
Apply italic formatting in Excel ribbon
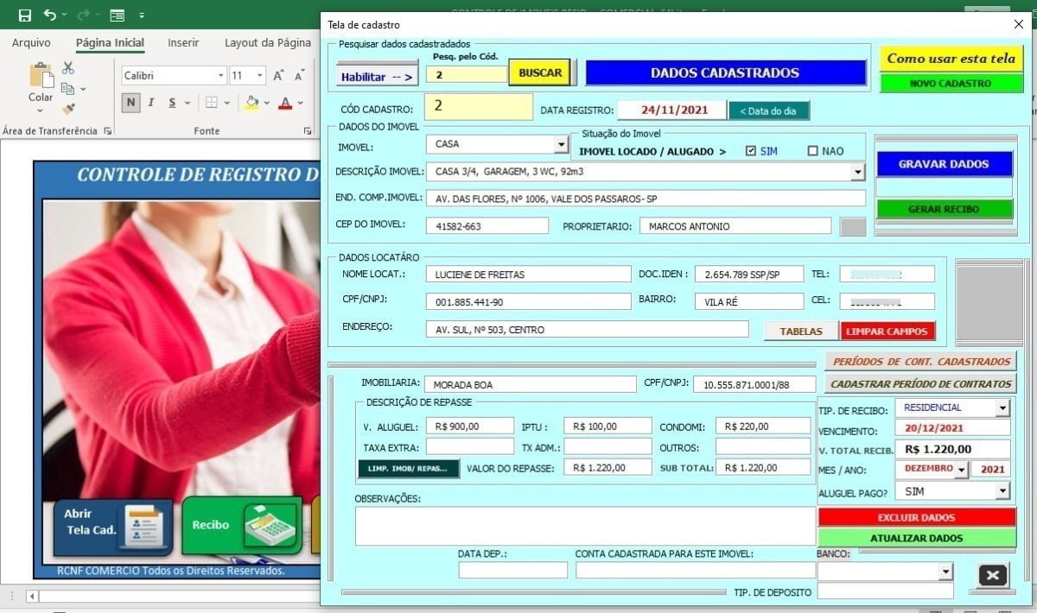click(x=151, y=103)
